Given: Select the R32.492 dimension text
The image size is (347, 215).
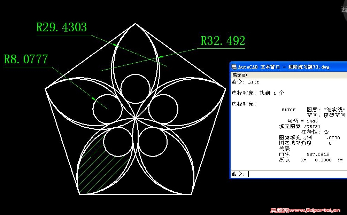Looking at the screenshot, I should point(223,41).
